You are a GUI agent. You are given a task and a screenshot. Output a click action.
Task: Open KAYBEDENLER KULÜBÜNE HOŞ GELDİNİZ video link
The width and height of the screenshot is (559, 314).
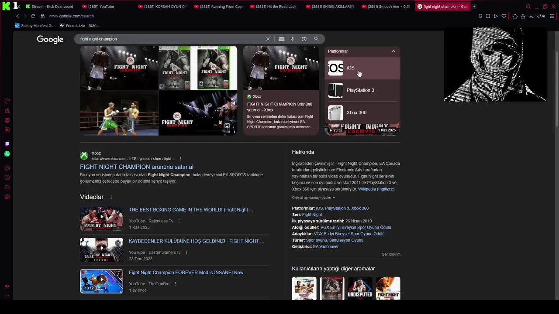pos(196,241)
